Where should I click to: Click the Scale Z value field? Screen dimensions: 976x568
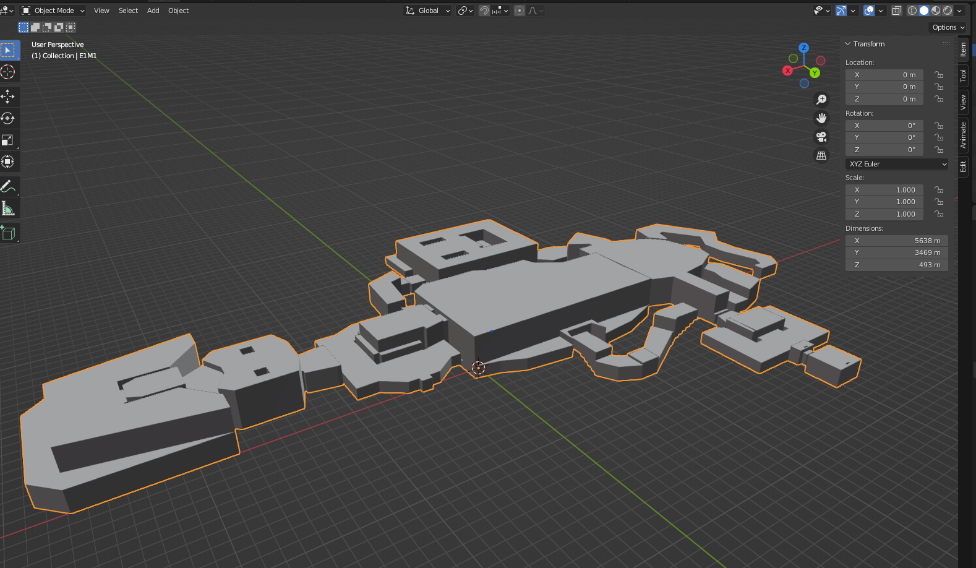(x=884, y=214)
